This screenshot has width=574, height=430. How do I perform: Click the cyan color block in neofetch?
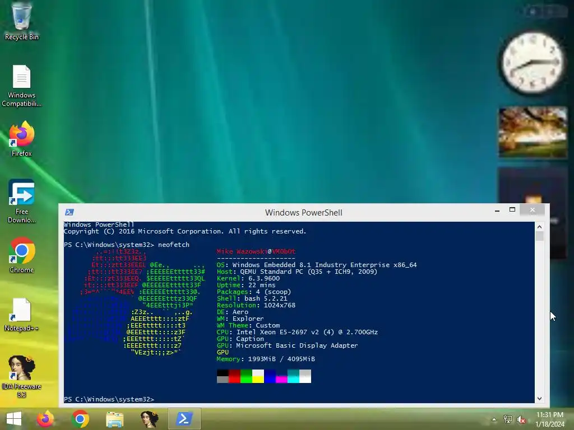[293, 376]
